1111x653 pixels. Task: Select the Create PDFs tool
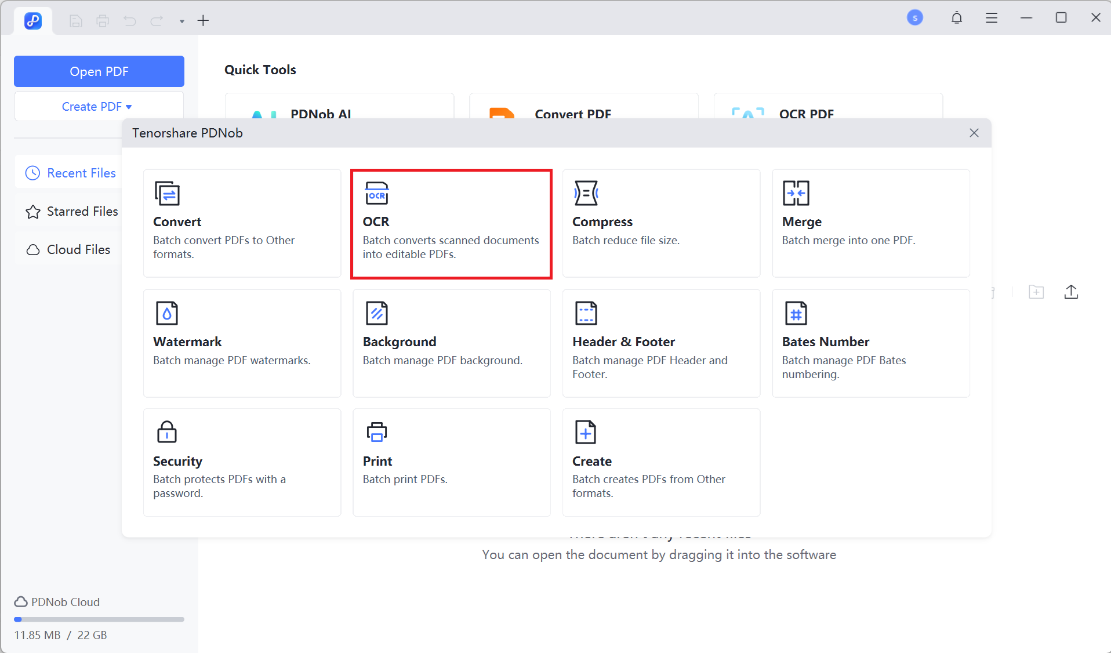tap(661, 463)
